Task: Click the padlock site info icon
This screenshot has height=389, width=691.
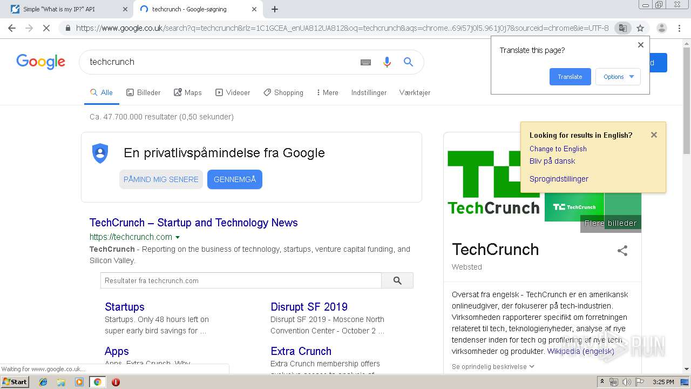Action: [67, 28]
